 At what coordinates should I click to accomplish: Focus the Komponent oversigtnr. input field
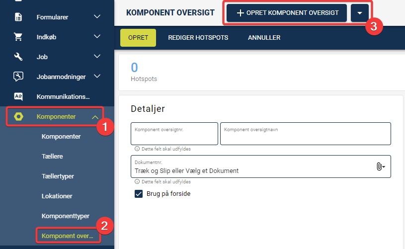click(x=174, y=134)
